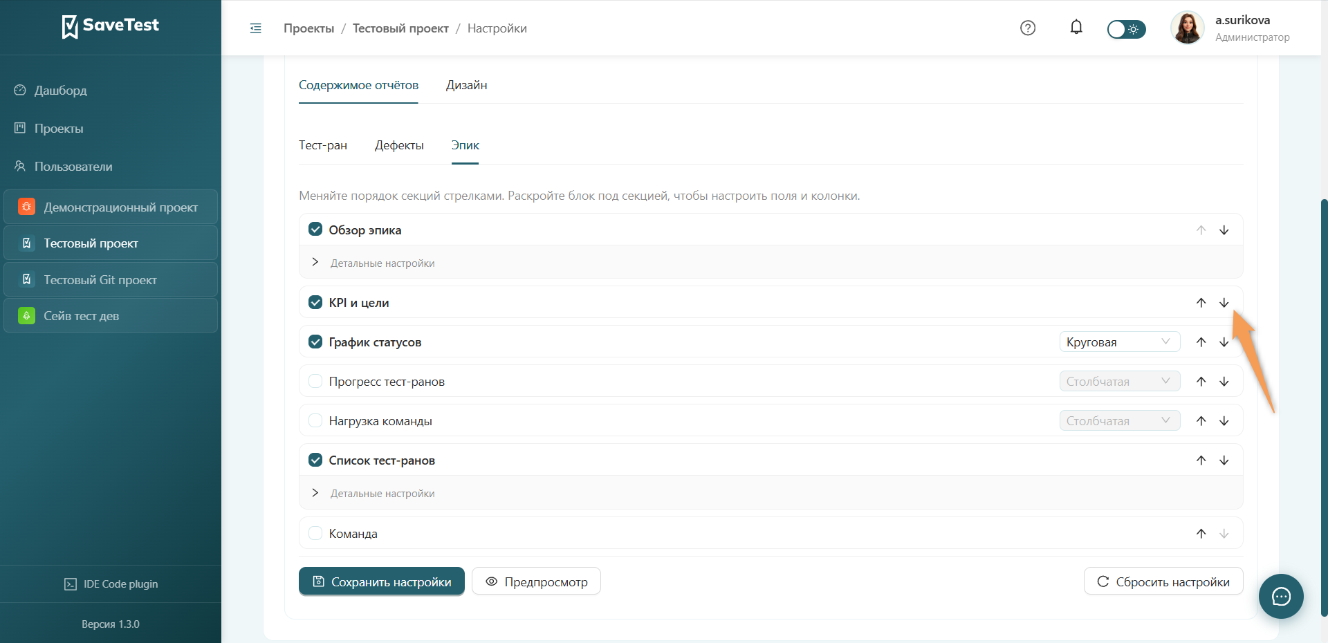Click 'Сохранить настройки' button
The width and height of the screenshot is (1328, 643).
[x=382, y=581]
